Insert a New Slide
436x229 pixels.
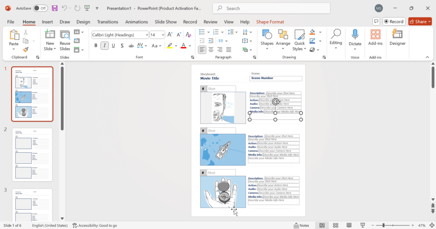pos(50,35)
